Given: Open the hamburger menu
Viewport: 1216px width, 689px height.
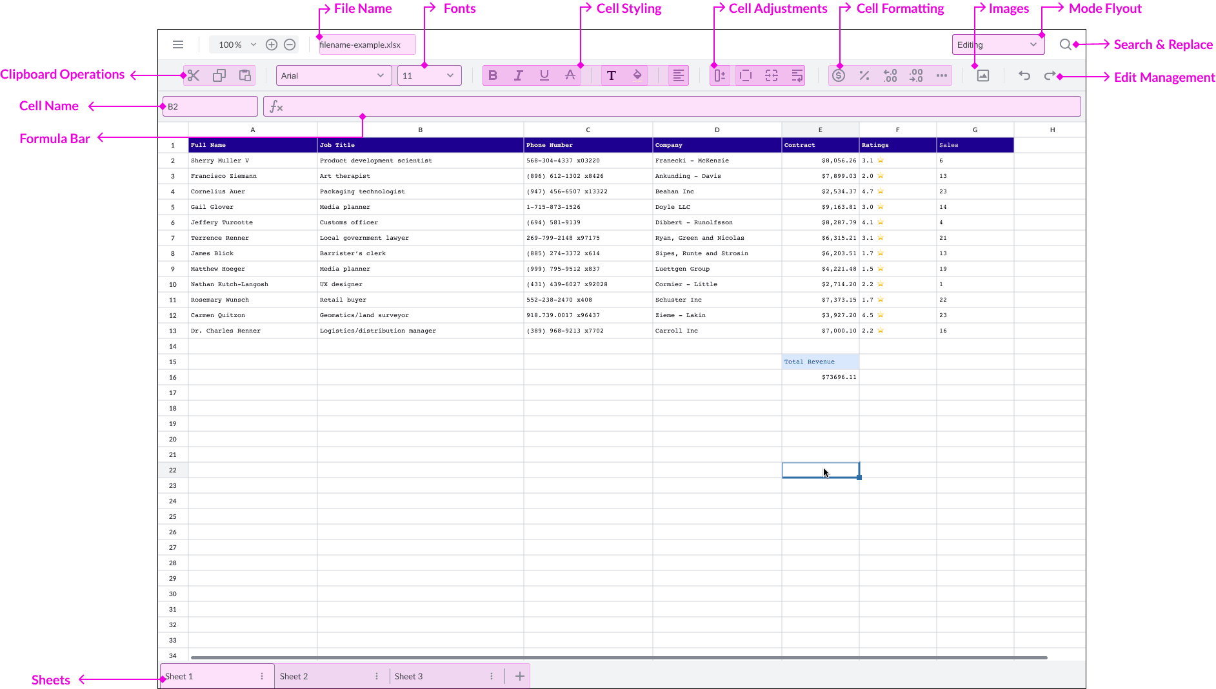Looking at the screenshot, I should point(178,44).
